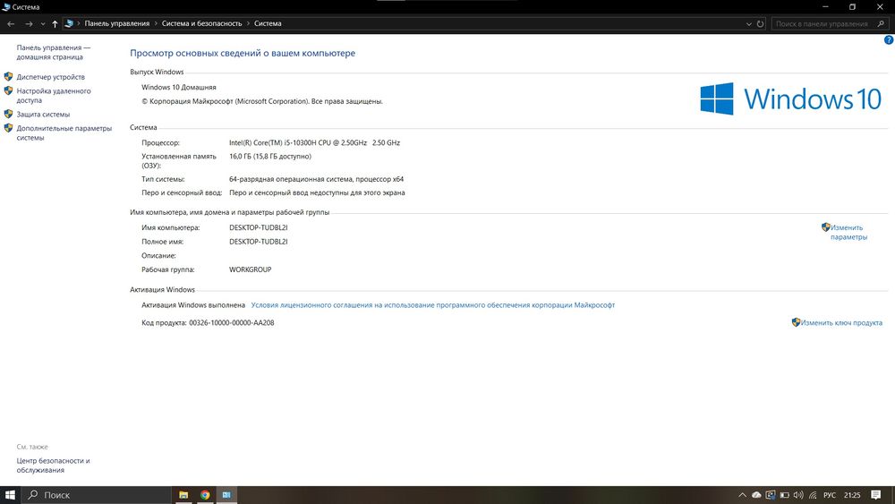The height and width of the screenshot is (504, 895).
Task: Open File Explorer from the taskbar
Action: [x=183, y=495]
